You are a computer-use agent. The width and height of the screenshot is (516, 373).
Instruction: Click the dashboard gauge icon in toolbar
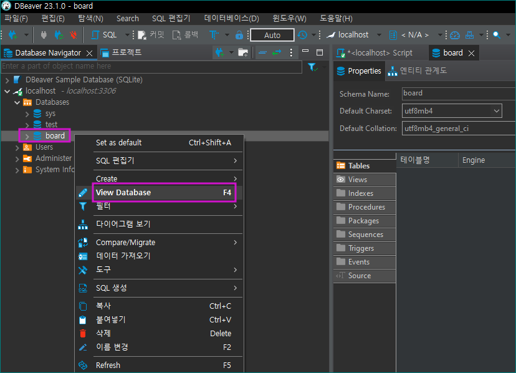[x=455, y=35]
